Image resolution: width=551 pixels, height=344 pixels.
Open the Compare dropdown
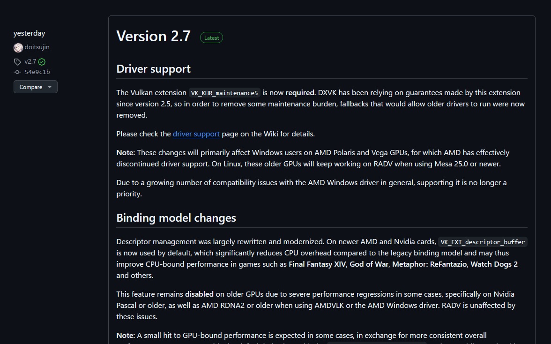[36, 87]
